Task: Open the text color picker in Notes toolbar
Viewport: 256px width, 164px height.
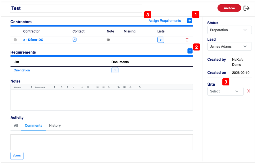Action: (x=82, y=87)
